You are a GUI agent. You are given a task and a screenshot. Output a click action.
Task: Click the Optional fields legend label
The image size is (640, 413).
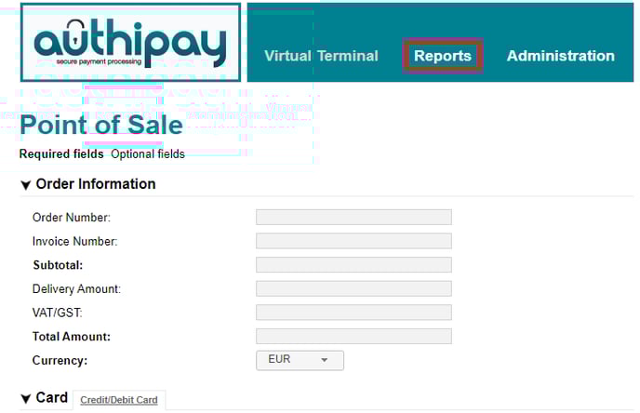point(148,153)
